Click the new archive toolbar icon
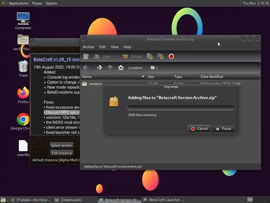The width and height of the screenshot is (270, 203). coord(86,56)
